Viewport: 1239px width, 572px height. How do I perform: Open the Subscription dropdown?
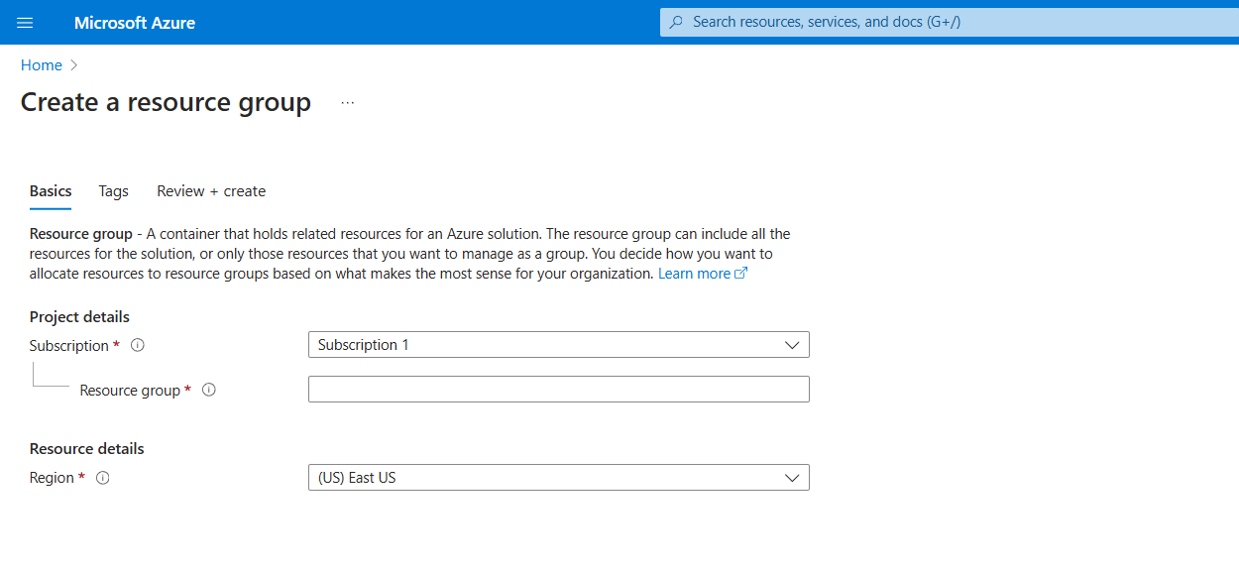tap(558, 344)
